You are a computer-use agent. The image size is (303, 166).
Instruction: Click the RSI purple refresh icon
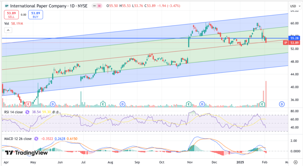coord(28,112)
